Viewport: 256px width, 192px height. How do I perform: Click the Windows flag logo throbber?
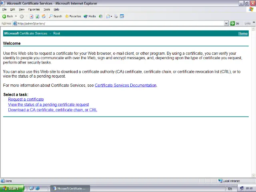point(251,9)
